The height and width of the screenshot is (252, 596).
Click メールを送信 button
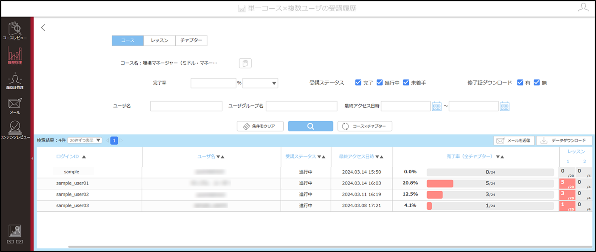pos(514,140)
